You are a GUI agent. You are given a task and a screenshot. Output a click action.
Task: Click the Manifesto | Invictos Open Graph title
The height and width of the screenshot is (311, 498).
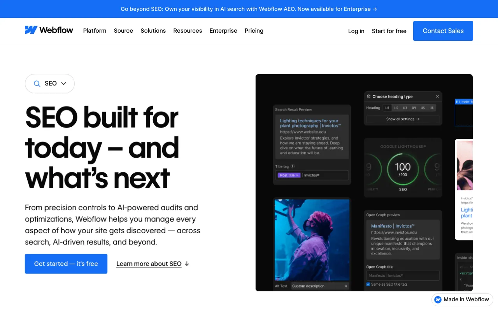(393, 226)
